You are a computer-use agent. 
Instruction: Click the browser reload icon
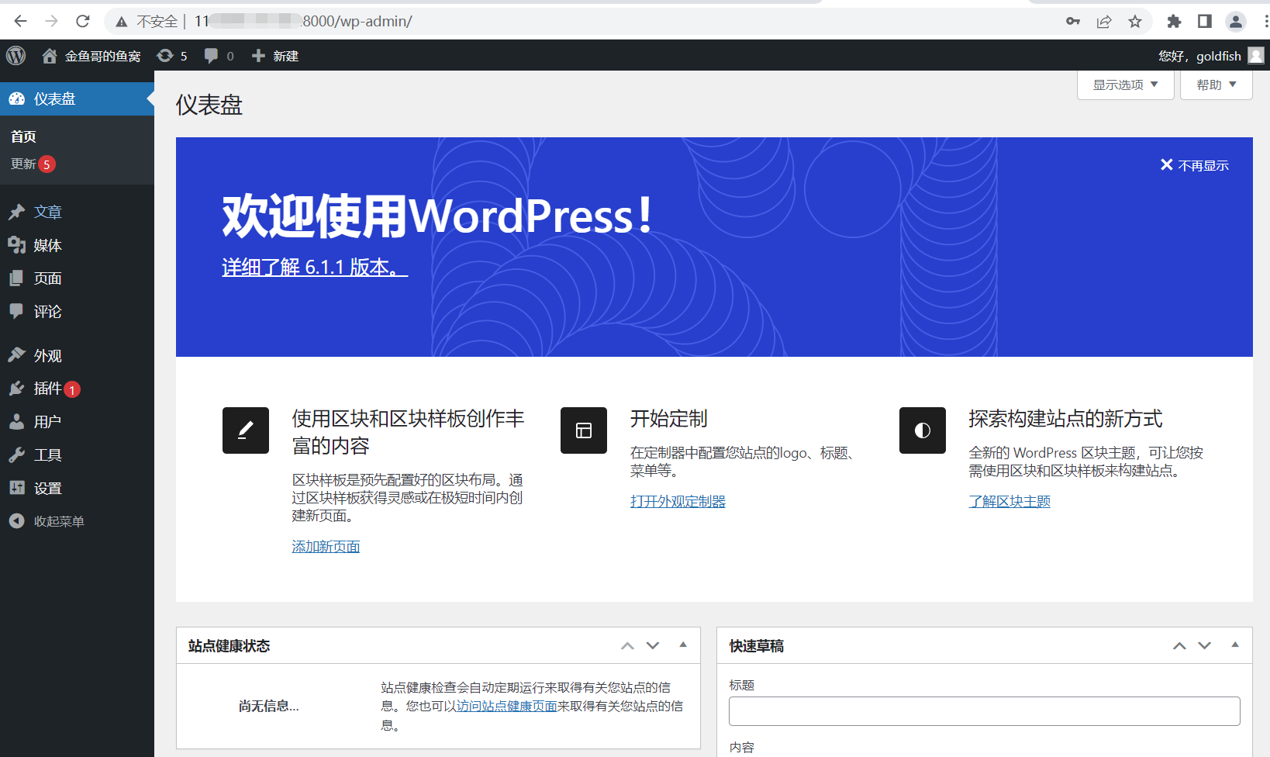pos(83,21)
